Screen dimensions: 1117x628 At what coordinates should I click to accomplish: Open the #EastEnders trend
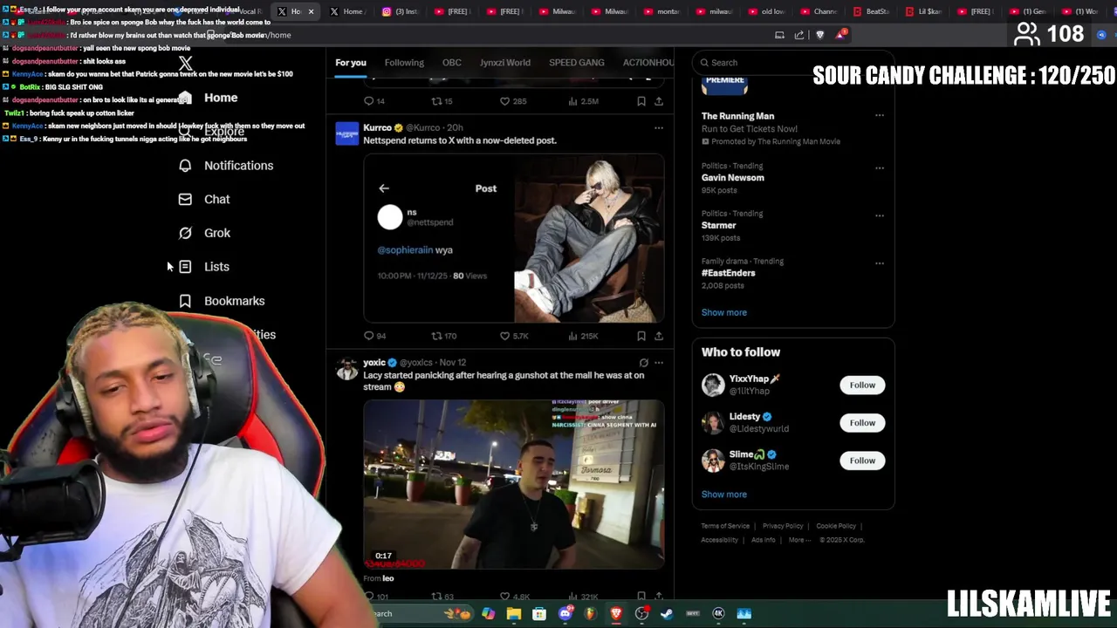729,273
